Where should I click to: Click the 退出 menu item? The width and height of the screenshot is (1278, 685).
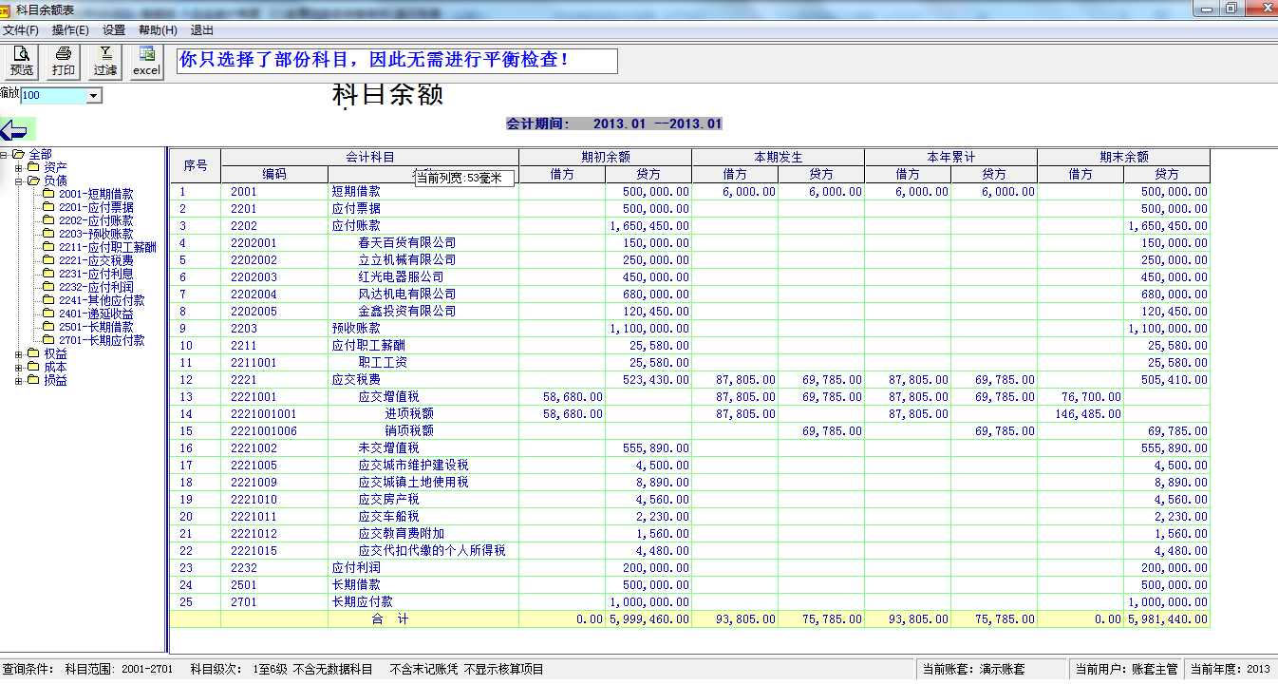(201, 30)
